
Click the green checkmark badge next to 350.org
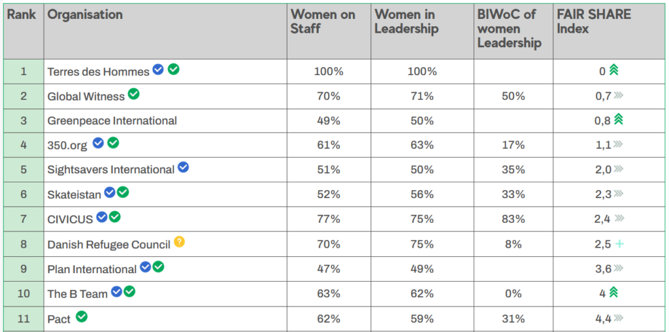(113, 142)
